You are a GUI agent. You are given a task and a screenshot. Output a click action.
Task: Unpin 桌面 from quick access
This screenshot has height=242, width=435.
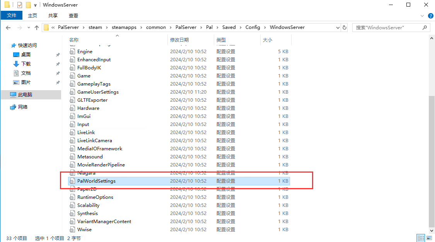pos(58,54)
